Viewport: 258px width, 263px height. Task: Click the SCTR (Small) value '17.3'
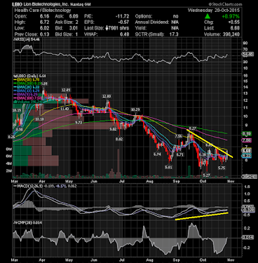tap(174, 34)
